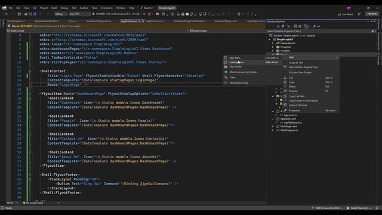Choose New Item... in the Add submenu

[253, 58]
